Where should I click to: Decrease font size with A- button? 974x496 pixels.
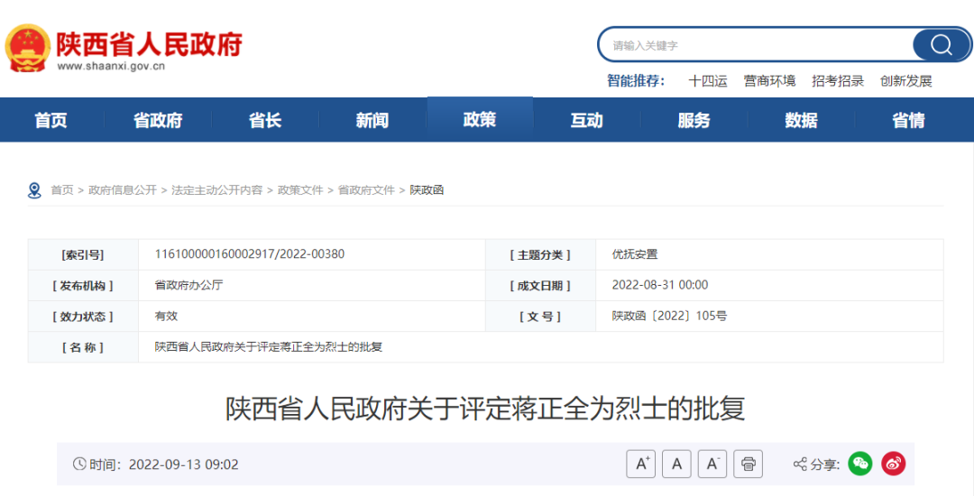tap(712, 464)
